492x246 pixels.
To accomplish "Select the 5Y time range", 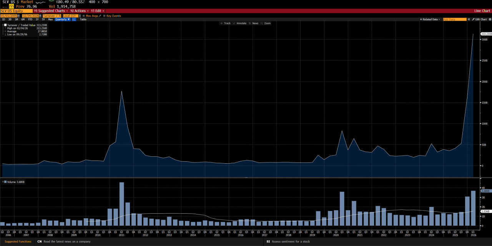I will [43, 19].
